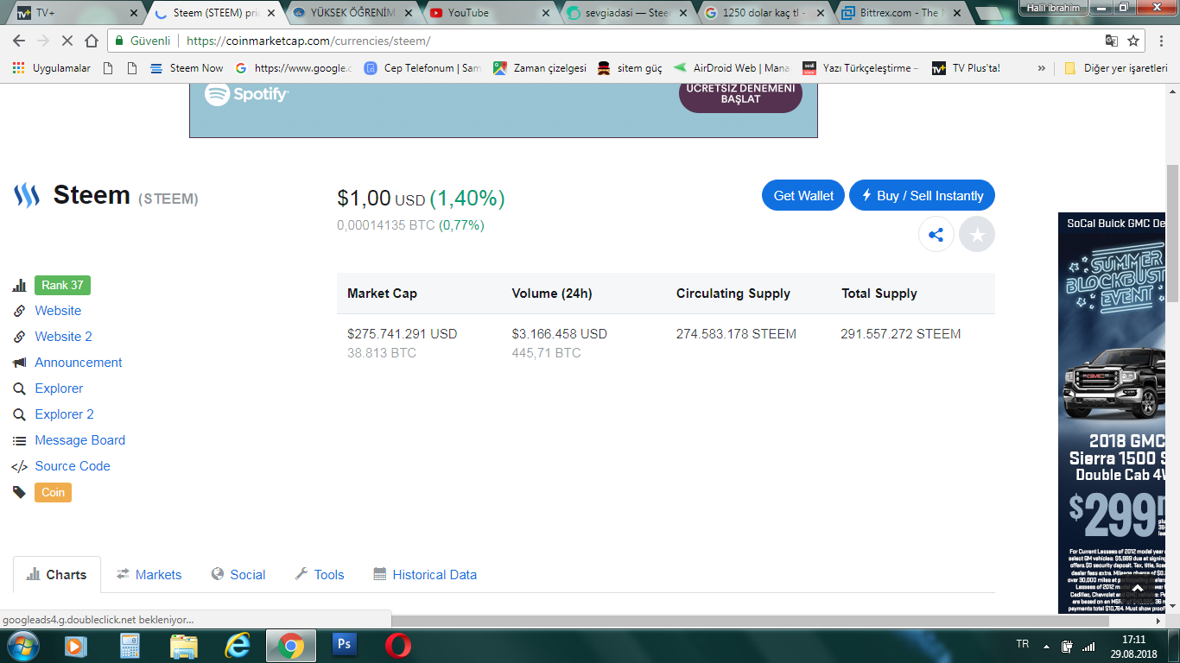Change the TR input language
Screen dimensions: 1180x663
[1023, 644]
